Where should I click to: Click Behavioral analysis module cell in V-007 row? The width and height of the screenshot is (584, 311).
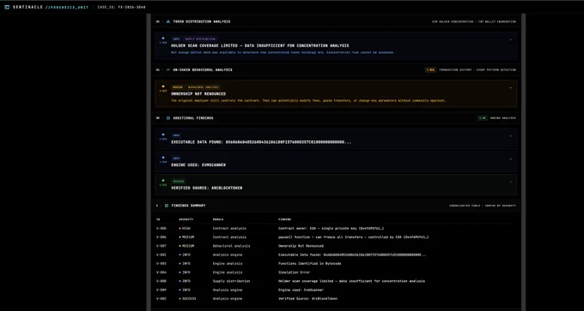[x=231, y=246]
